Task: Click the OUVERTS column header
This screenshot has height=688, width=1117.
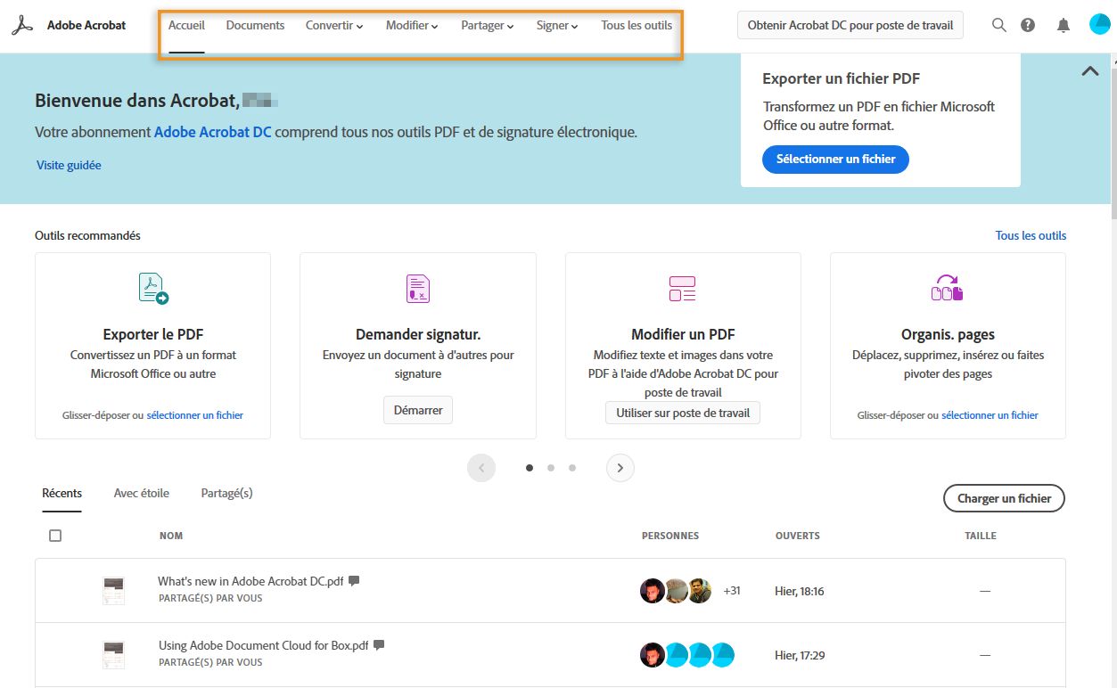Action: [x=798, y=536]
